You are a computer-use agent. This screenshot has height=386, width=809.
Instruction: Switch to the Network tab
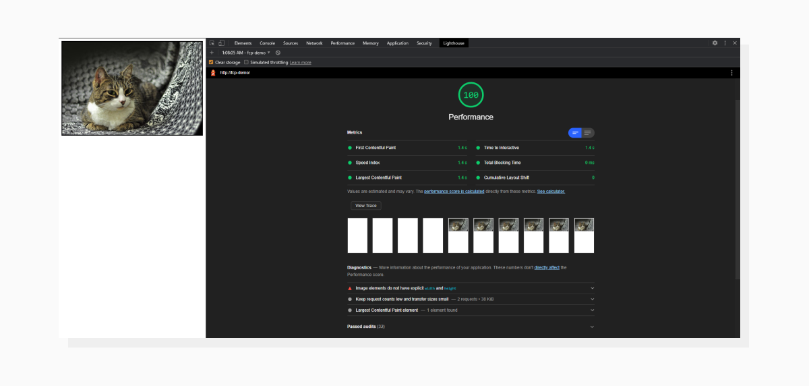tap(314, 43)
